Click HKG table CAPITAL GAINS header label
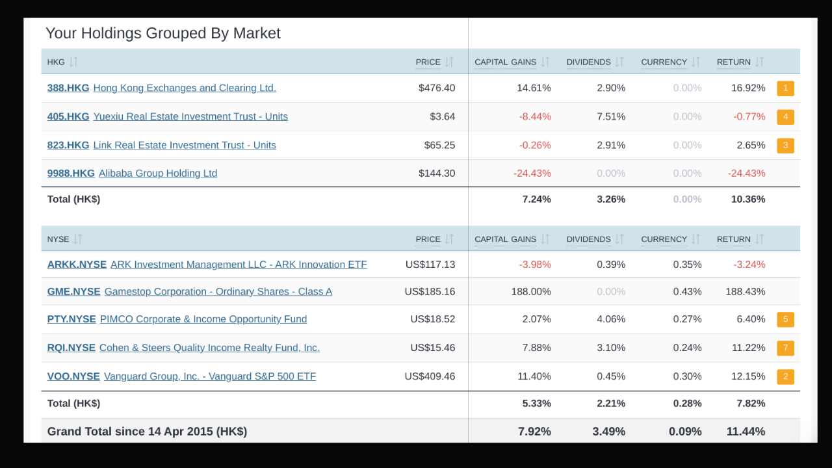The height and width of the screenshot is (468, 832). pyautogui.click(x=506, y=62)
